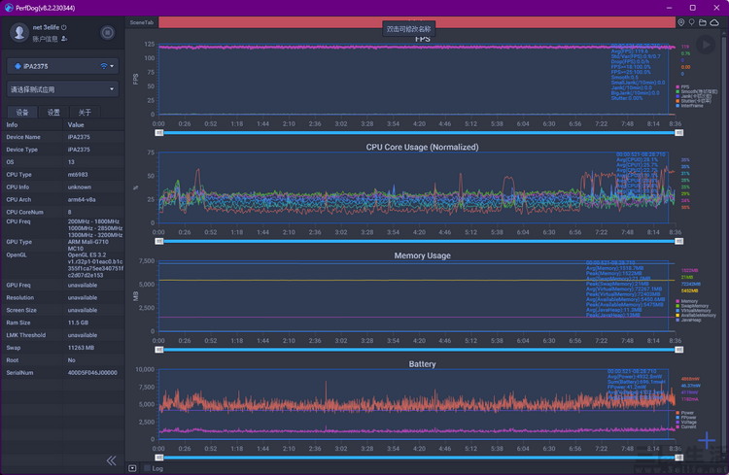Click the power/logout icon beside net 3elife
The image size is (729, 475).
[x=64, y=27]
